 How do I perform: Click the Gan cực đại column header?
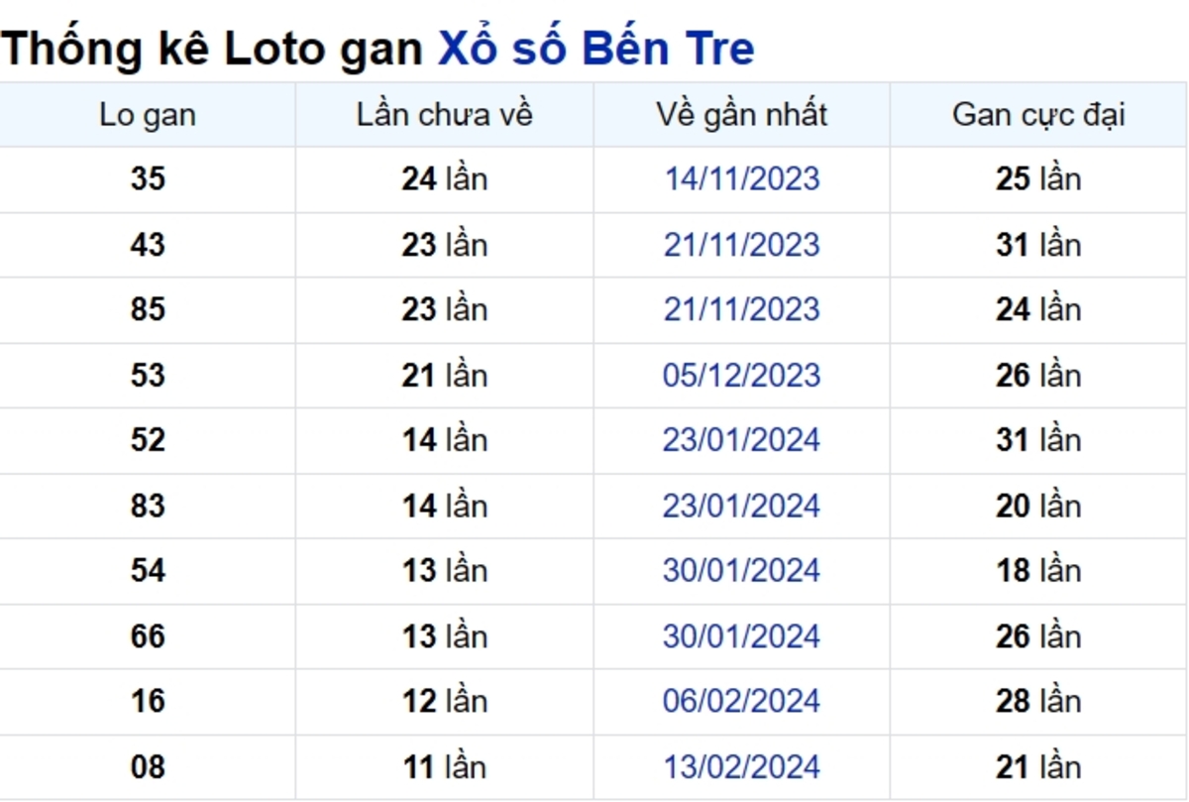tap(1039, 115)
